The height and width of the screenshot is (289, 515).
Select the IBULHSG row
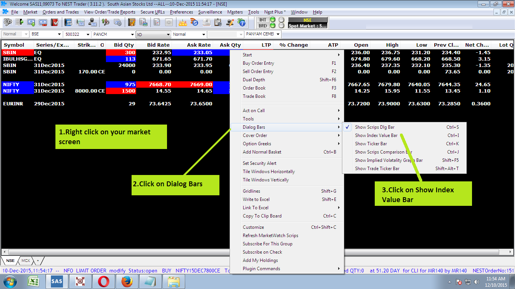[257, 59]
